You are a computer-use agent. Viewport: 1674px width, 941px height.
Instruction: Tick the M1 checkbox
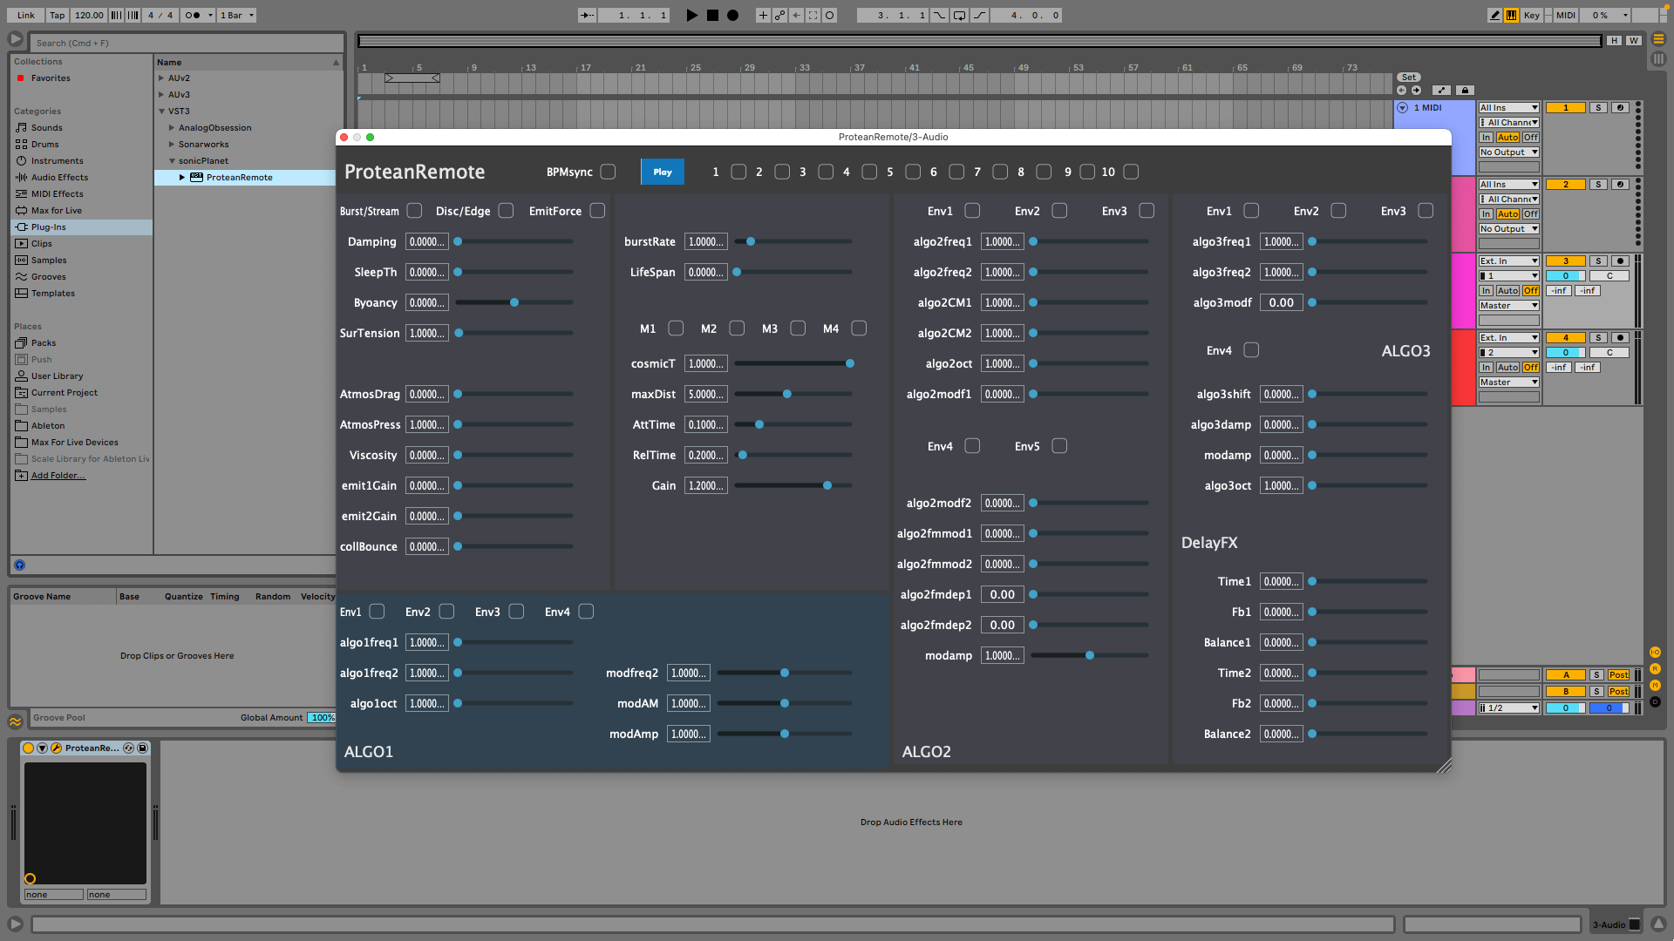(676, 328)
